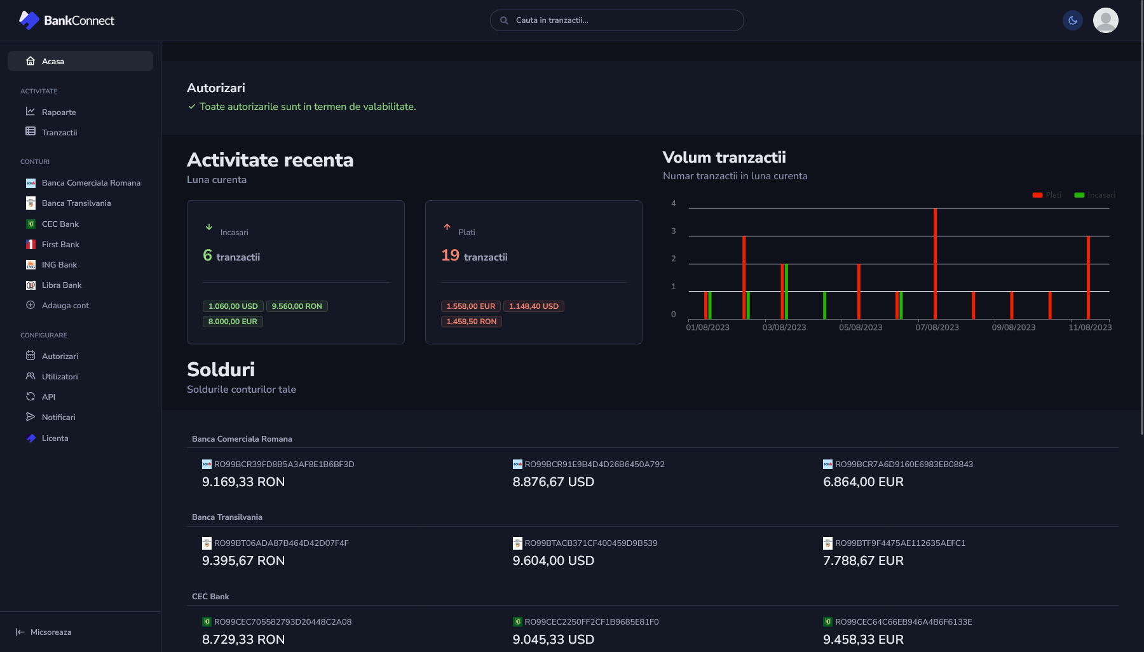Open the user profile avatar
Screen dimensions: 1144x652
coord(1106,20)
